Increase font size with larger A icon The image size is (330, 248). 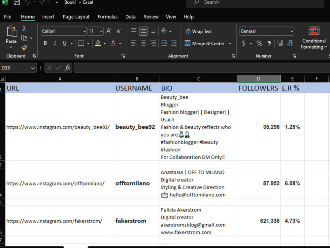tap(109, 31)
